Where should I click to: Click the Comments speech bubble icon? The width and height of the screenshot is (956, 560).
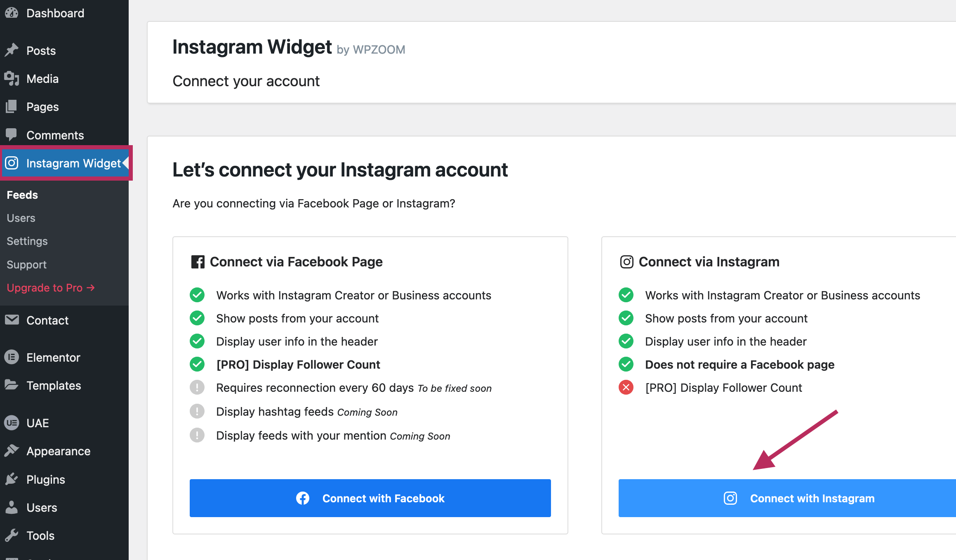click(x=12, y=134)
